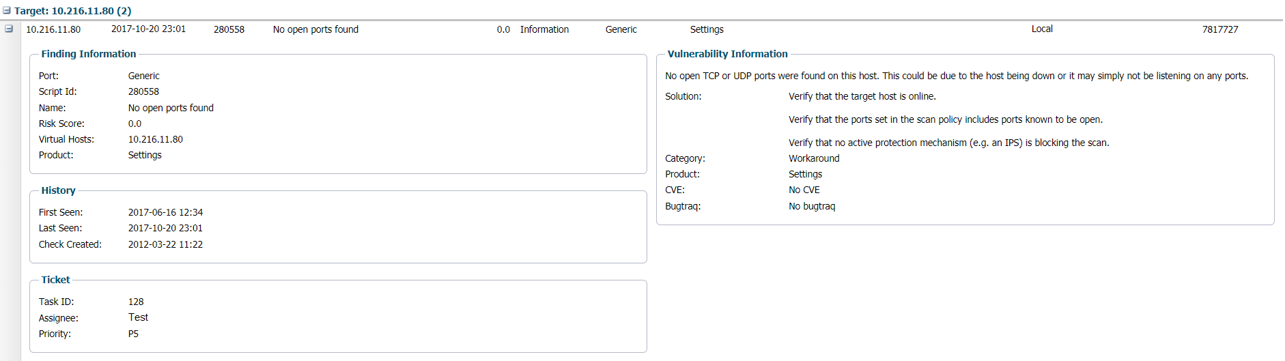Click the Category value Workaround
This screenshot has width=1285, height=361.
pyautogui.click(x=814, y=158)
